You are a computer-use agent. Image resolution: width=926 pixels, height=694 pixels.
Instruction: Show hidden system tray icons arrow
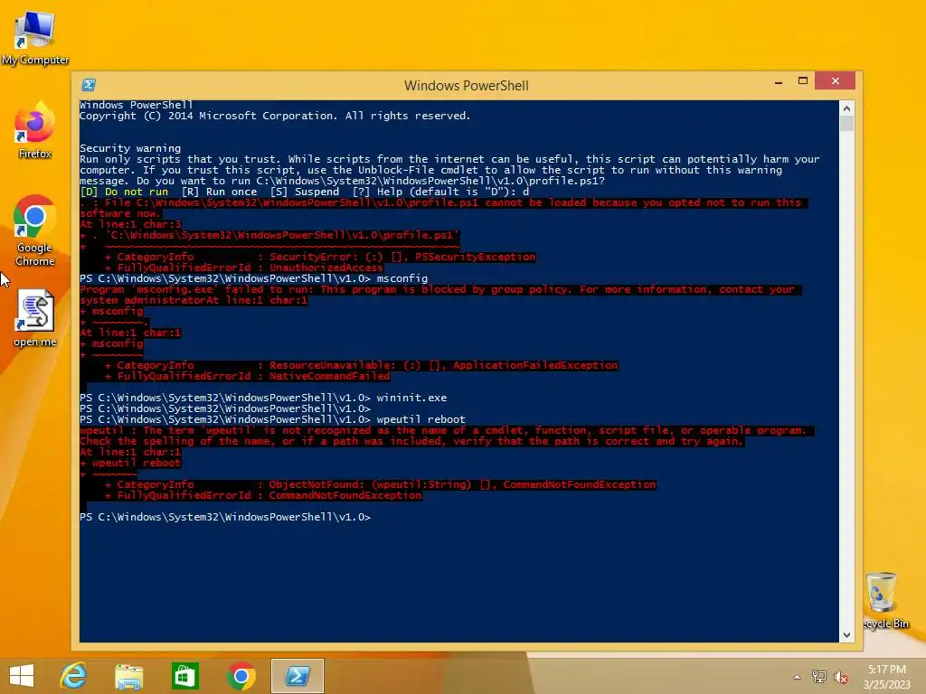pos(797,677)
